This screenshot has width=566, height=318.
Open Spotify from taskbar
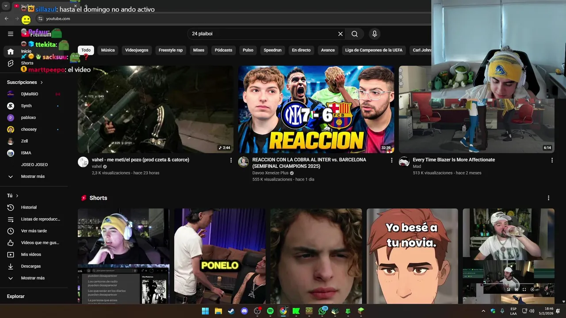click(x=270, y=311)
